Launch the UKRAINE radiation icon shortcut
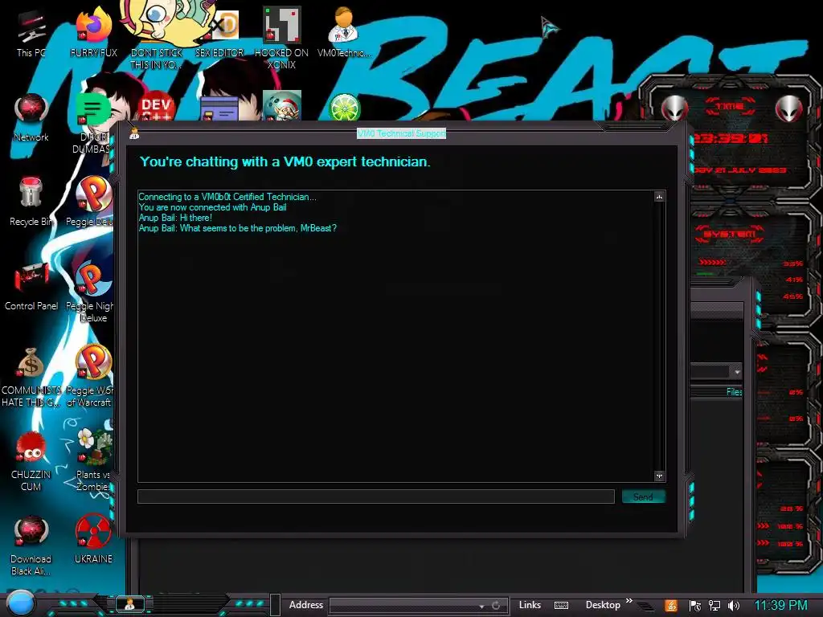The width and height of the screenshot is (823, 617). 93,539
